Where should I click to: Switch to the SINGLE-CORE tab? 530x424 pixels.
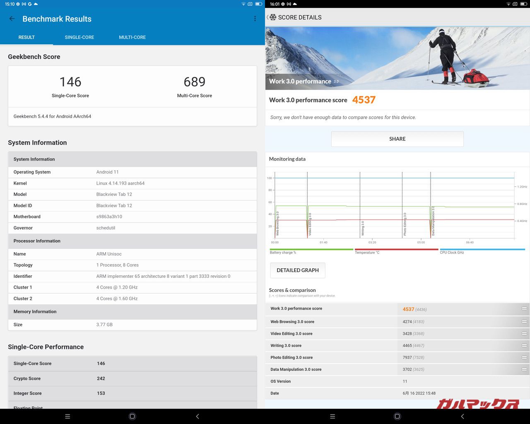[x=79, y=37]
